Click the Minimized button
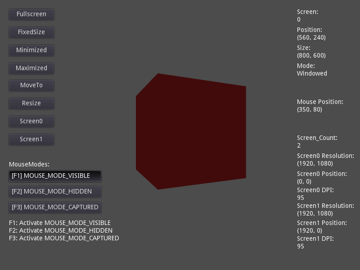360x270 pixels. click(31, 50)
